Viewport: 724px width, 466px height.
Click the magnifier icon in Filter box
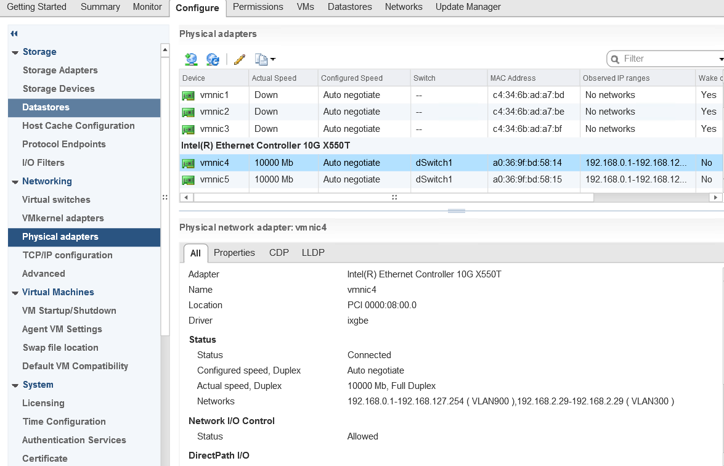click(x=615, y=59)
